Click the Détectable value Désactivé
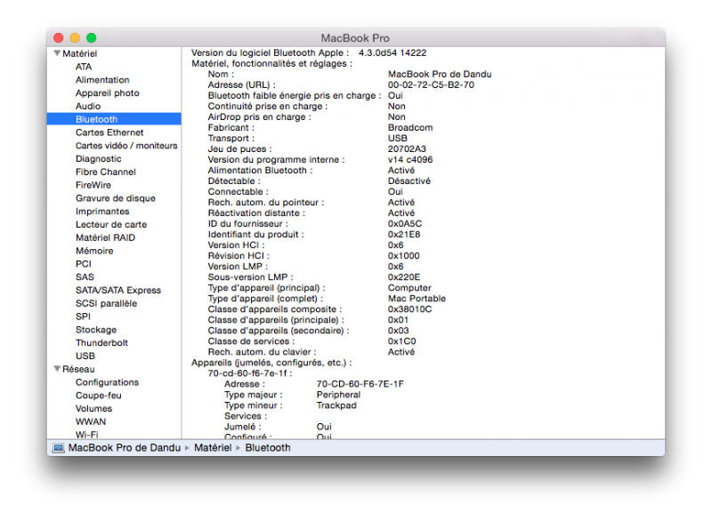The width and height of the screenshot is (712, 521). click(409, 180)
